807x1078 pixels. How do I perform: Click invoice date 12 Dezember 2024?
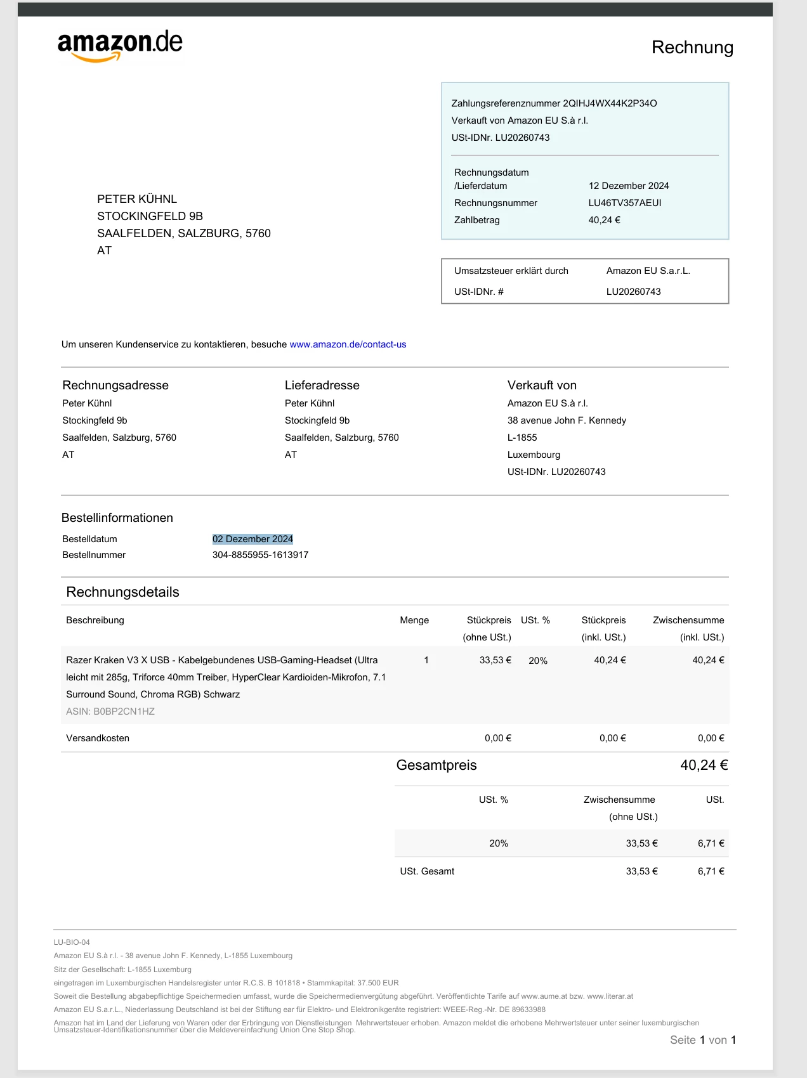629,186
